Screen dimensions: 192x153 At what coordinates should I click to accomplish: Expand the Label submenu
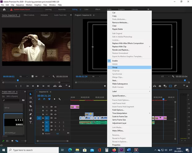129,91
